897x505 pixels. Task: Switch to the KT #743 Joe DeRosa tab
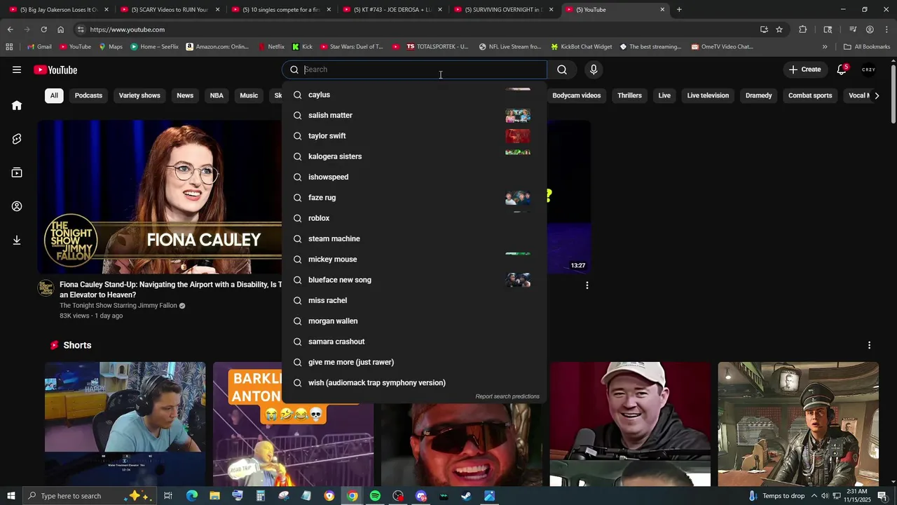click(391, 10)
